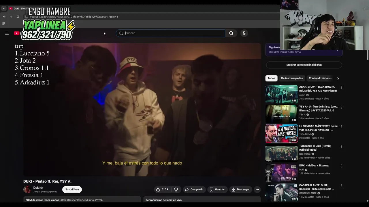Click the DUKI - Pintao video title

[x=47, y=181]
